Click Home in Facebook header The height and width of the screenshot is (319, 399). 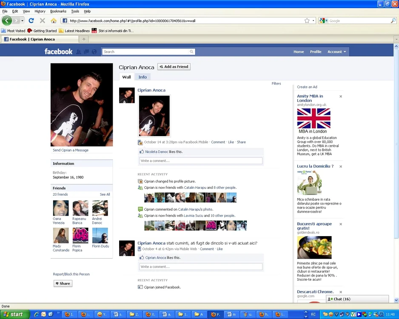tap(299, 51)
